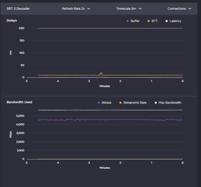
Task: Click the yellow RTT legend dot
Action: click(x=148, y=21)
